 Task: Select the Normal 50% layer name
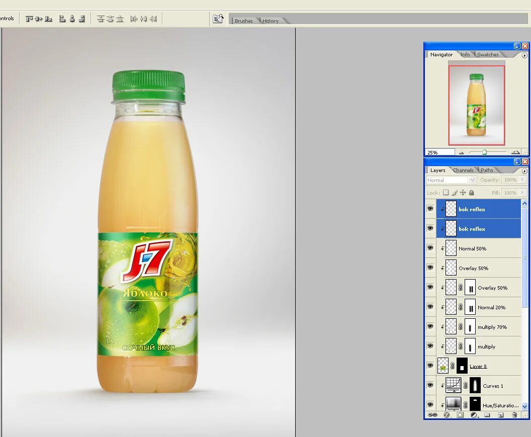tap(472, 248)
